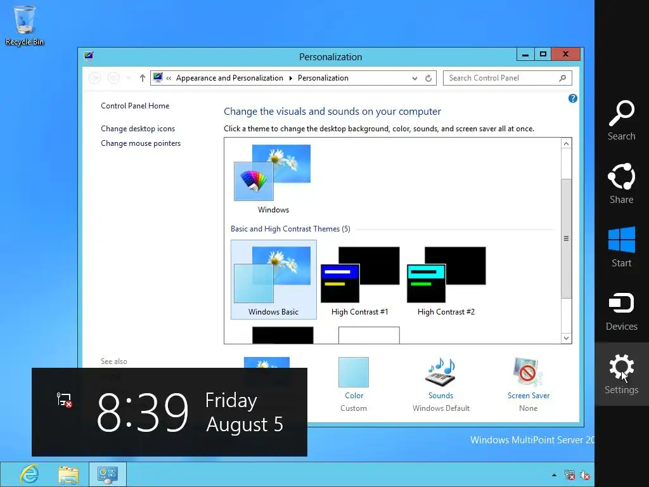Refresh the Personalization page
The image size is (649, 487).
[x=428, y=78]
